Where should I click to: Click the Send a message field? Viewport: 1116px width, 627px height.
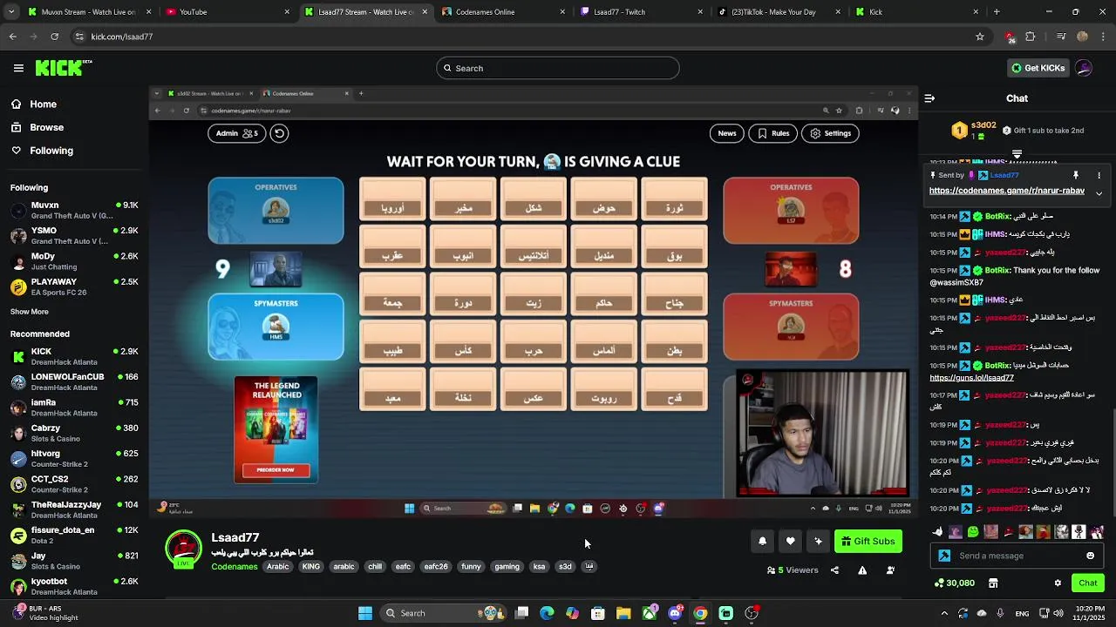point(1016,556)
